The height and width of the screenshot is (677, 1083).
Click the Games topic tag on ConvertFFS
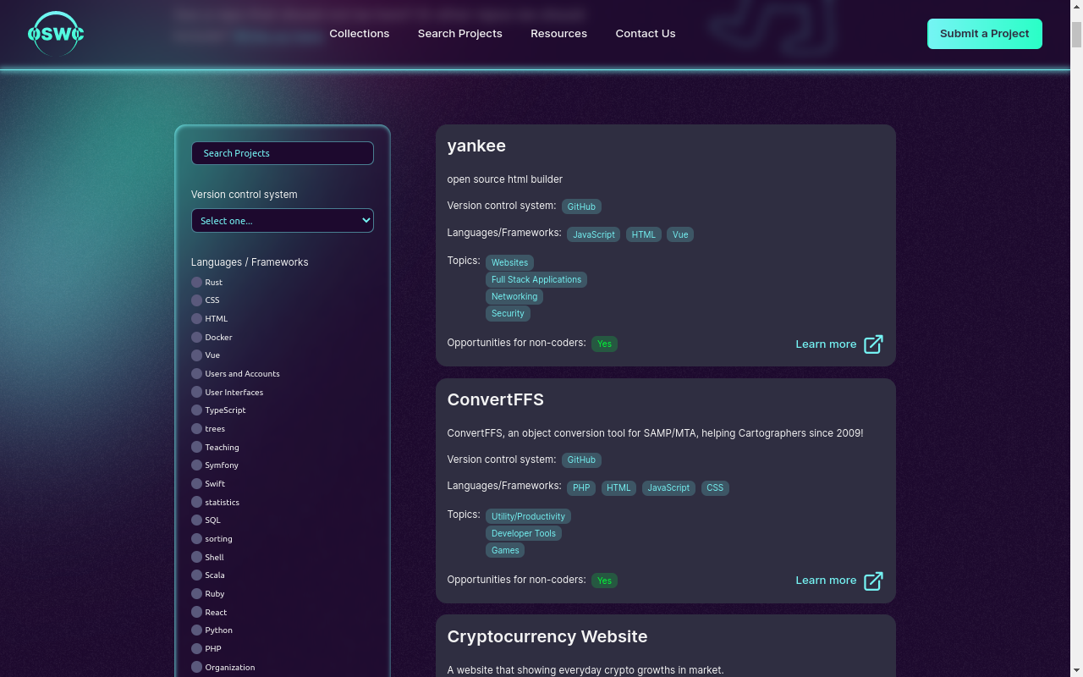point(505,550)
